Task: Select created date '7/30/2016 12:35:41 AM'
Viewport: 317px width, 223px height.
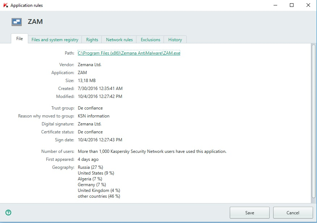Action: tap(100, 89)
